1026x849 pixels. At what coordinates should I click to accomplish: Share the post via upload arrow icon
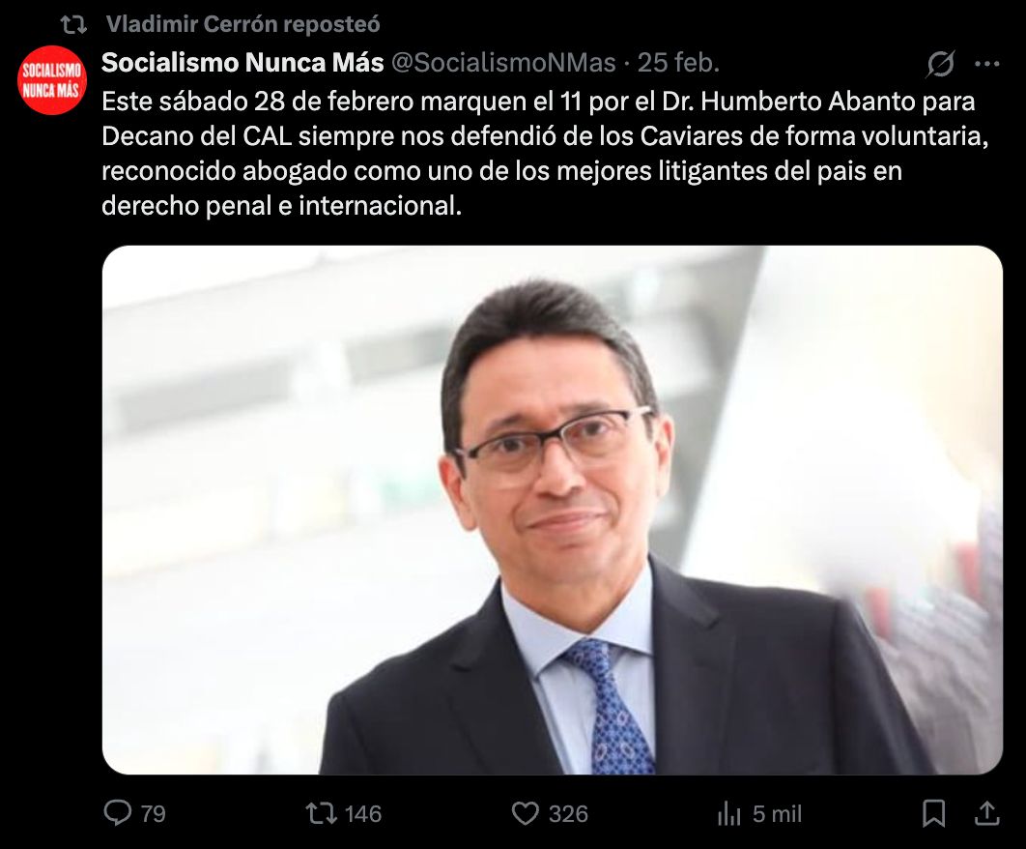(x=986, y=813)
